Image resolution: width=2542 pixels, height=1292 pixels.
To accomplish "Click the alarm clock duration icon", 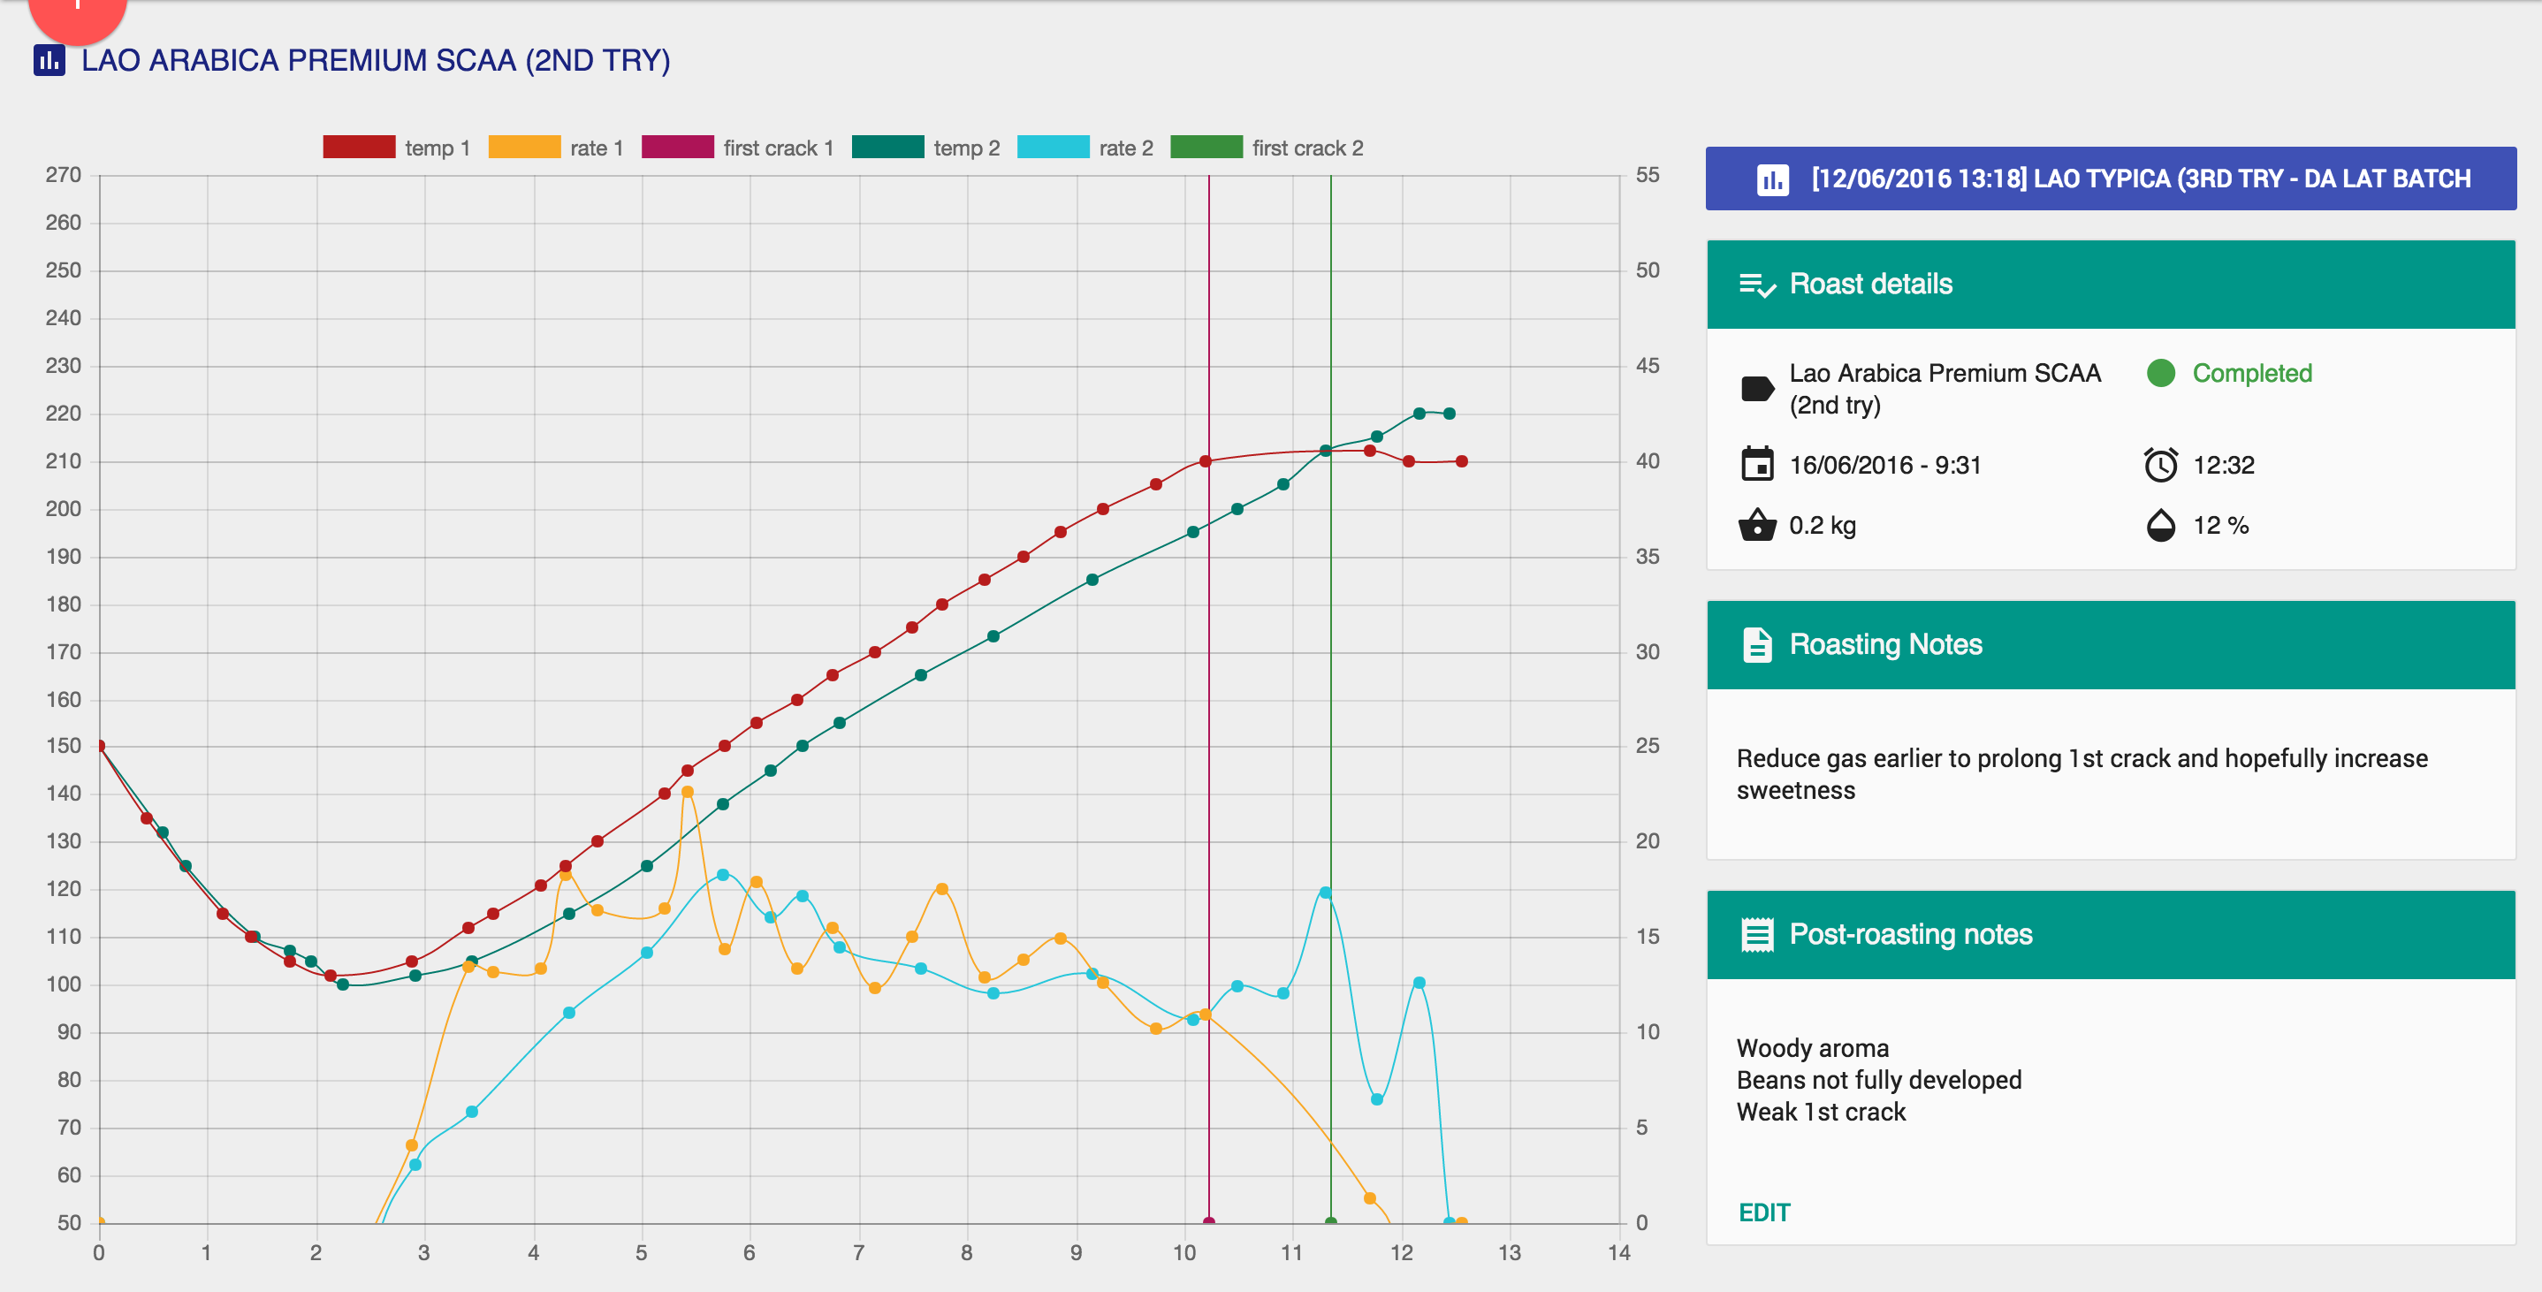I will coord(2160,465).
